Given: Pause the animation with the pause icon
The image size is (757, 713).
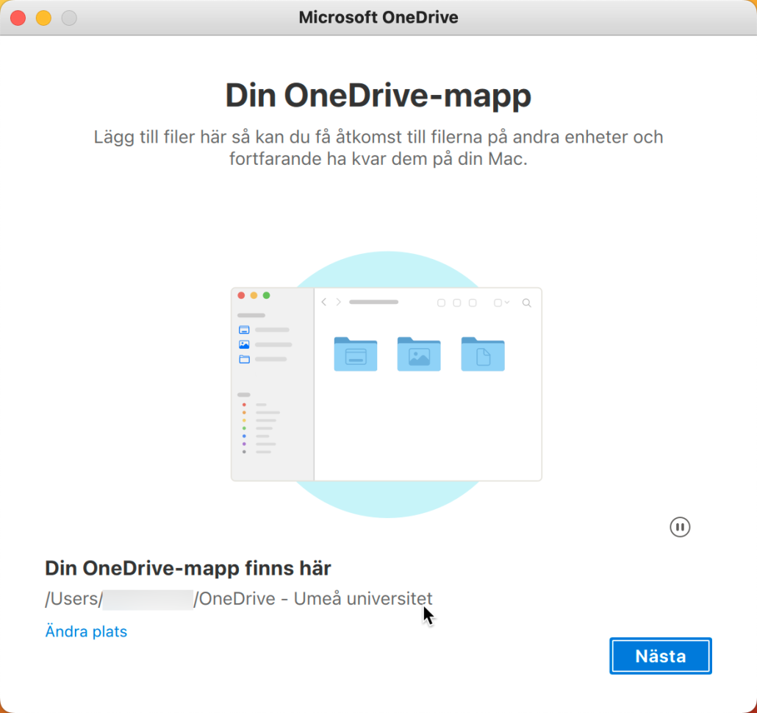Looking at the screenshot, I should (x=680, y=527).
